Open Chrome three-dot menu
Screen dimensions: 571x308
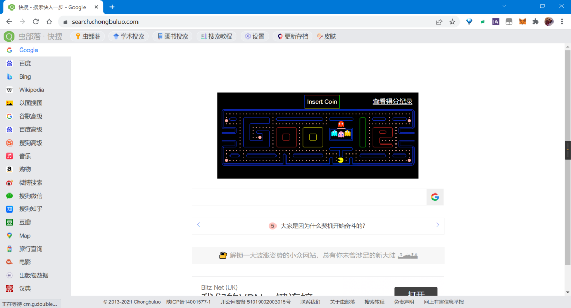pyautogui.click(x=562, y=22)
